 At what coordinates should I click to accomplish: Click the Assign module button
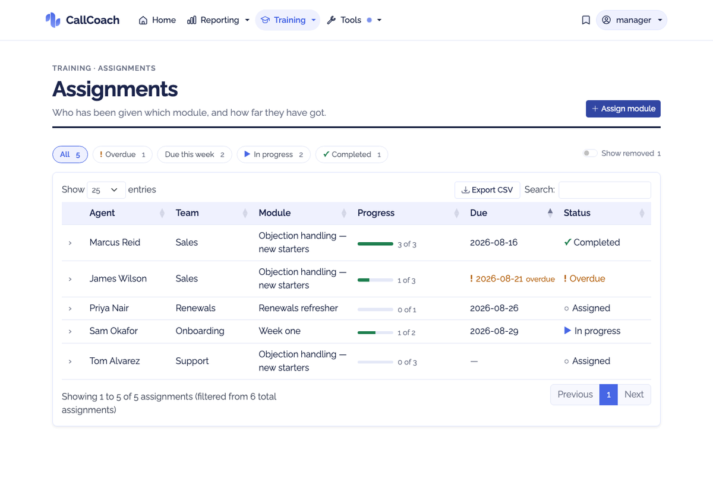point(623,109)
